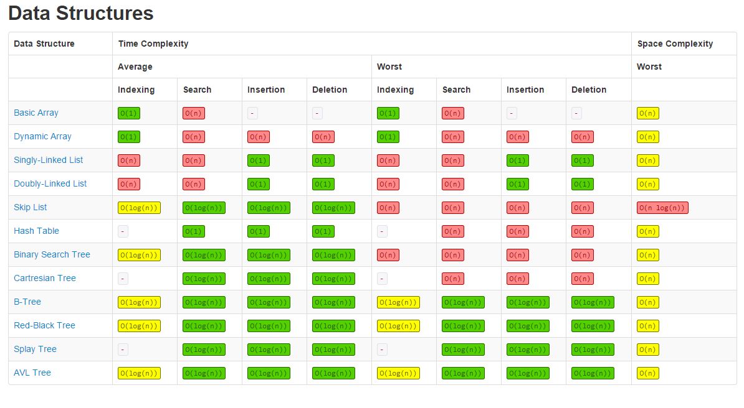Open the B-Tree link
744x408 pixels.
(27, 302)
